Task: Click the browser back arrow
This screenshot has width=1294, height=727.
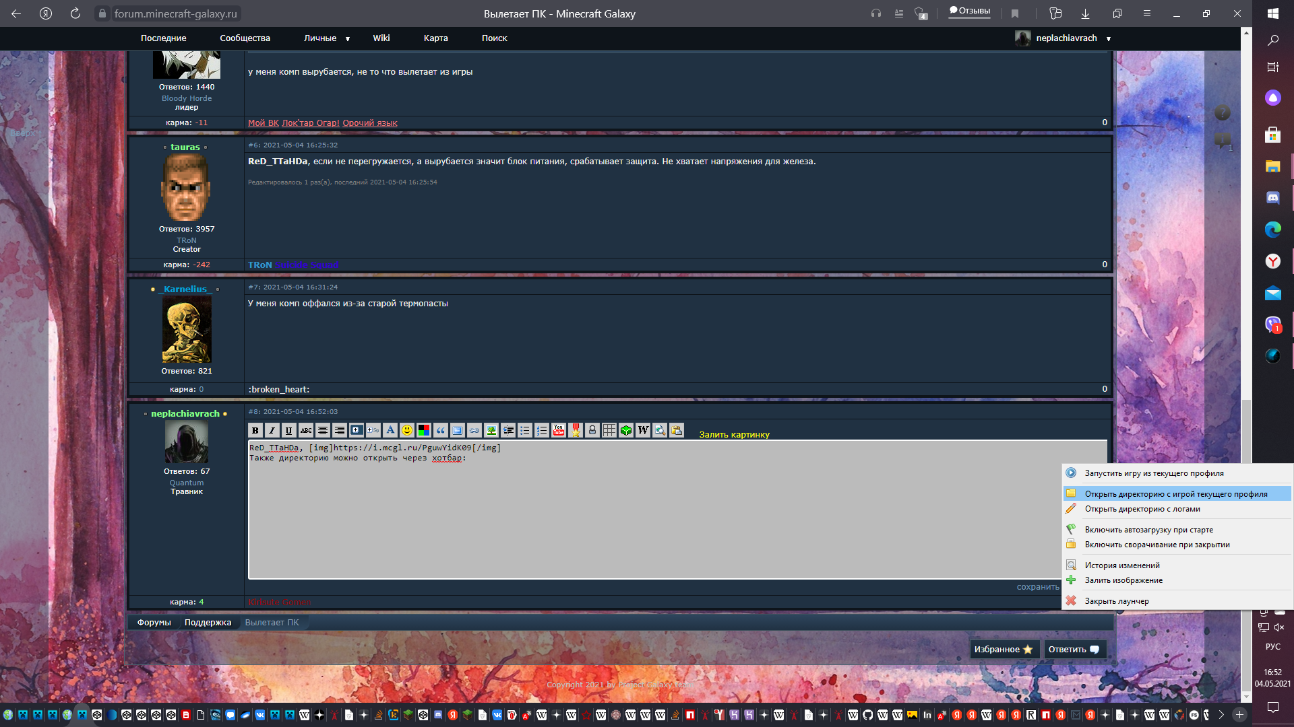Action: pyautogui.click(x=16, y=13)
